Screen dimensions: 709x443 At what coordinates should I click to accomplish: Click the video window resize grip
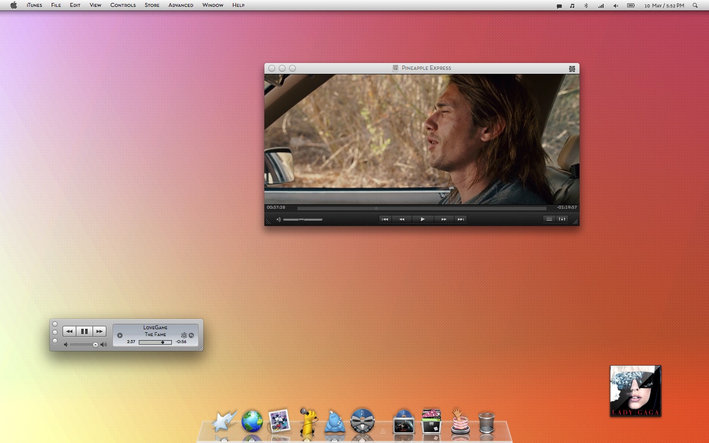[x=575, y=222]
